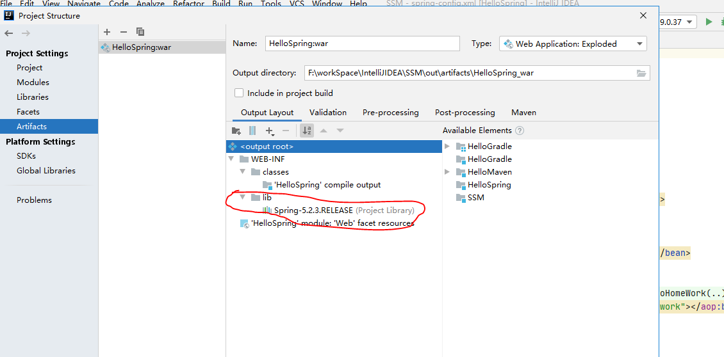Open the Help menu
This screenshot has width=724, height=357.
tap(358, 4)
